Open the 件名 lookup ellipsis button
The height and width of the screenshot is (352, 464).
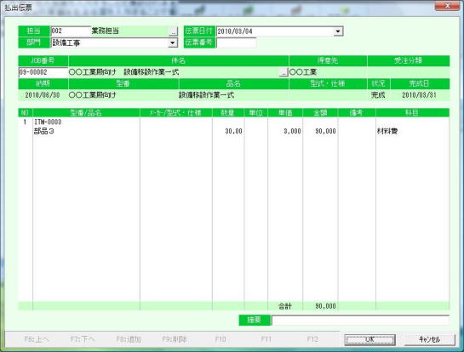pos(284,71)
